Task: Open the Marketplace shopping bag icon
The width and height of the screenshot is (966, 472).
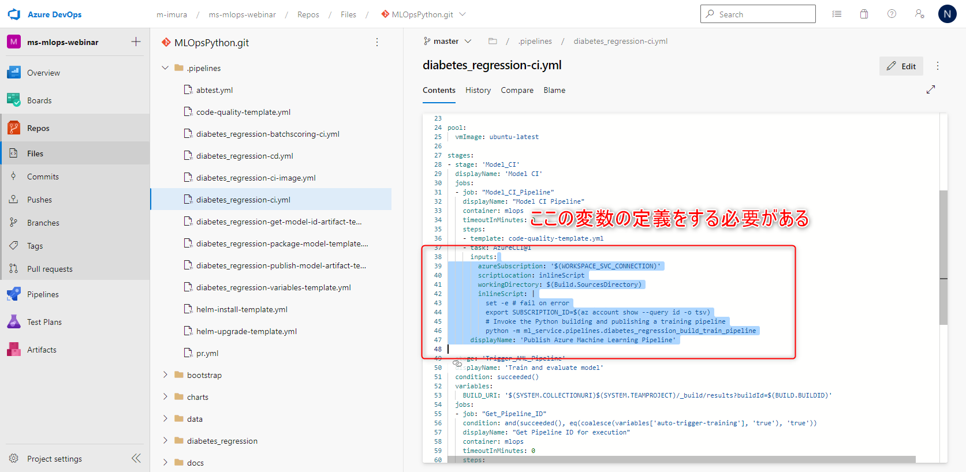Action: coord(864,14)
